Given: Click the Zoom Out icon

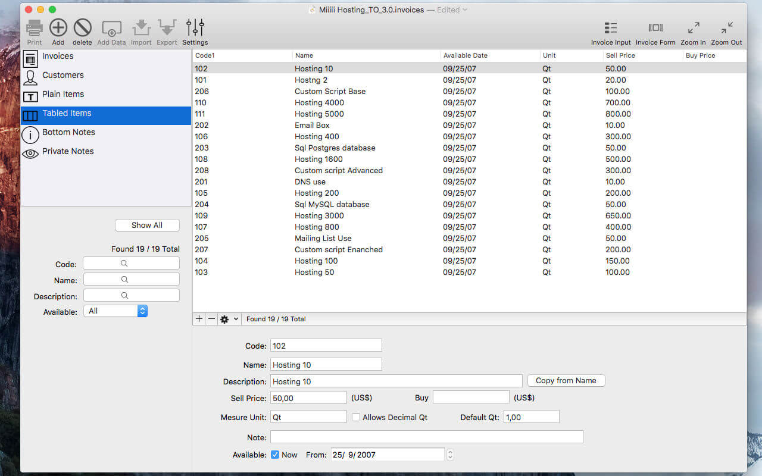Looking at the screenshot, I should point(727,28).
